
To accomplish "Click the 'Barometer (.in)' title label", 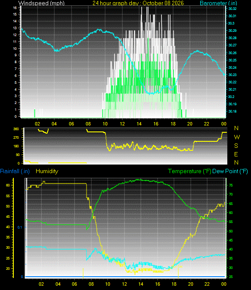I will 218,3.
